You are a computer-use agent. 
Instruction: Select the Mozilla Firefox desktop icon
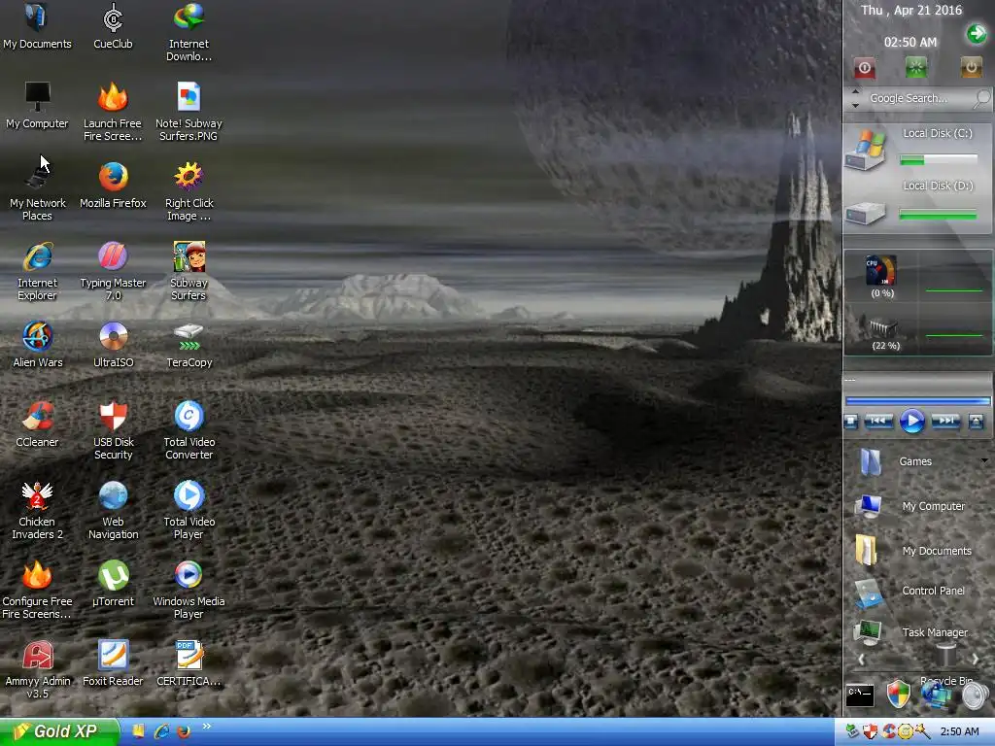pyautogui.click(x=113, y=185)
